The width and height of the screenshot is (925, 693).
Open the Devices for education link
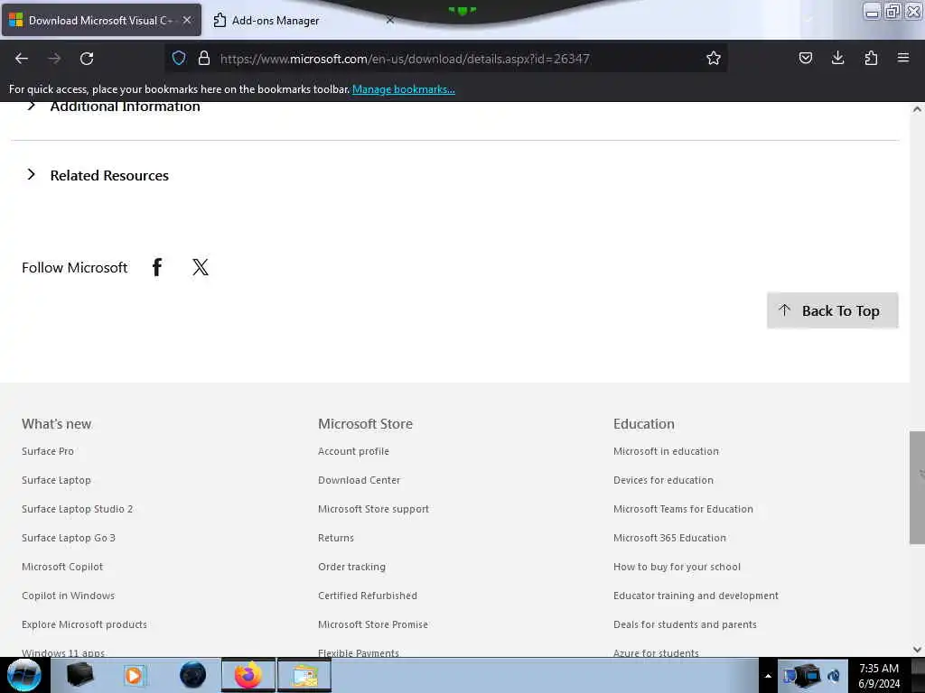(664, 480)
